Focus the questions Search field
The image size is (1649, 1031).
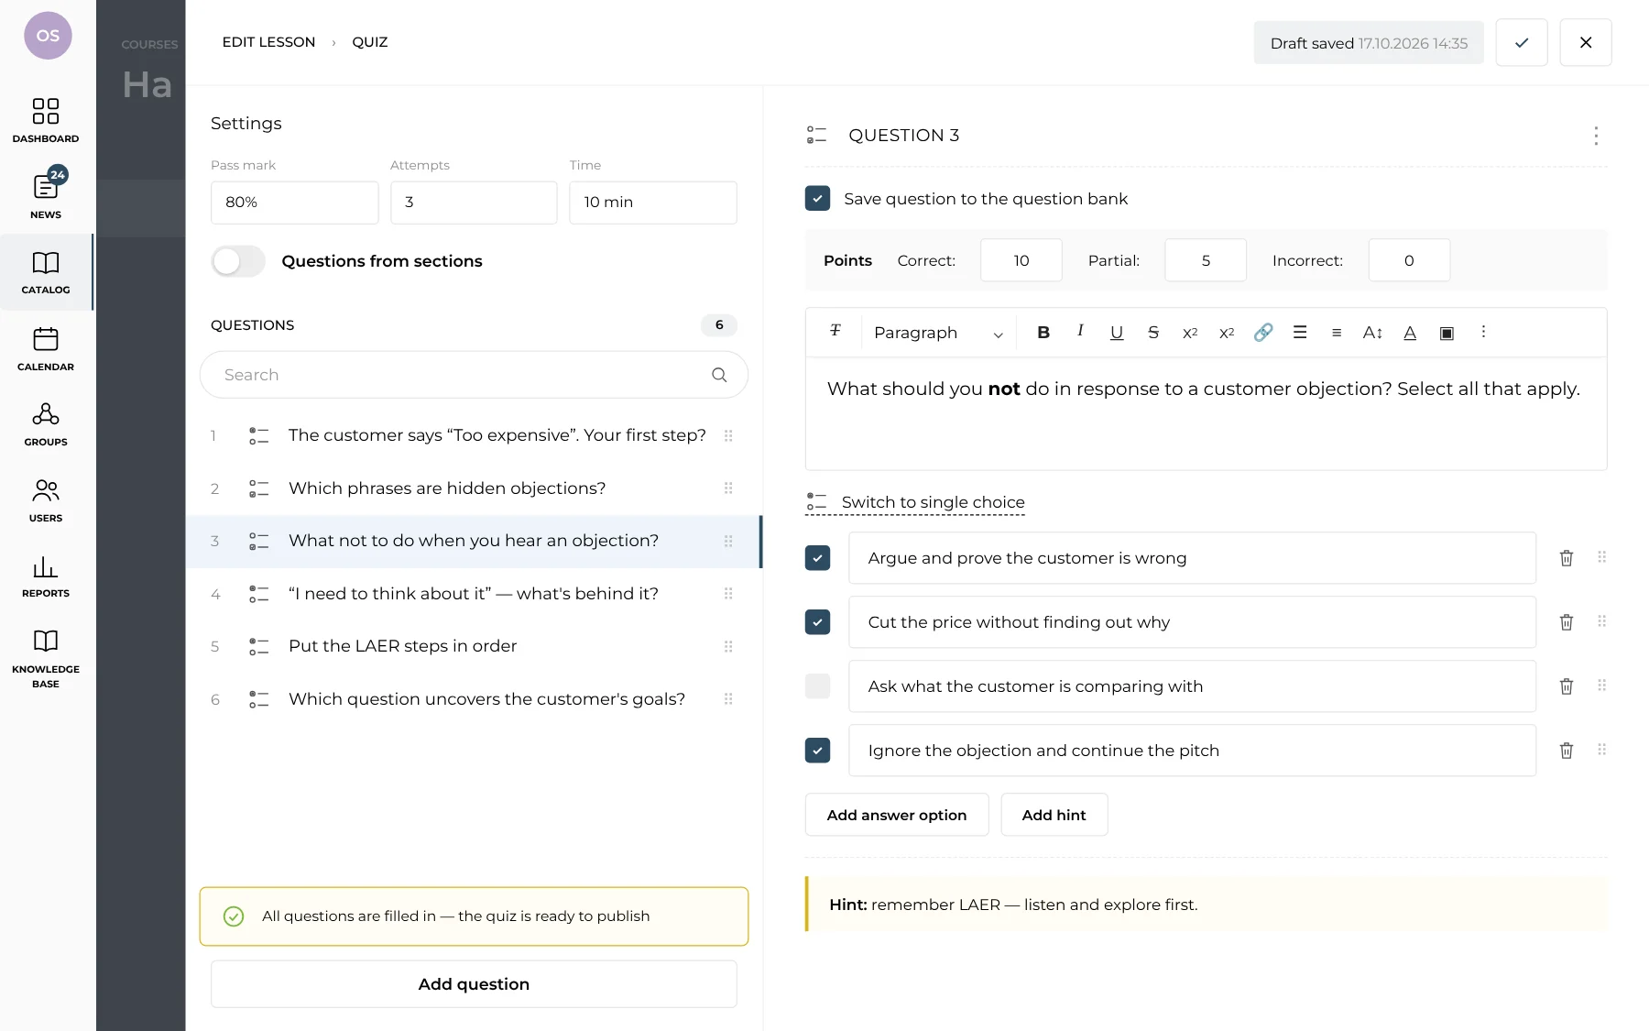click(x=474, y=375)
